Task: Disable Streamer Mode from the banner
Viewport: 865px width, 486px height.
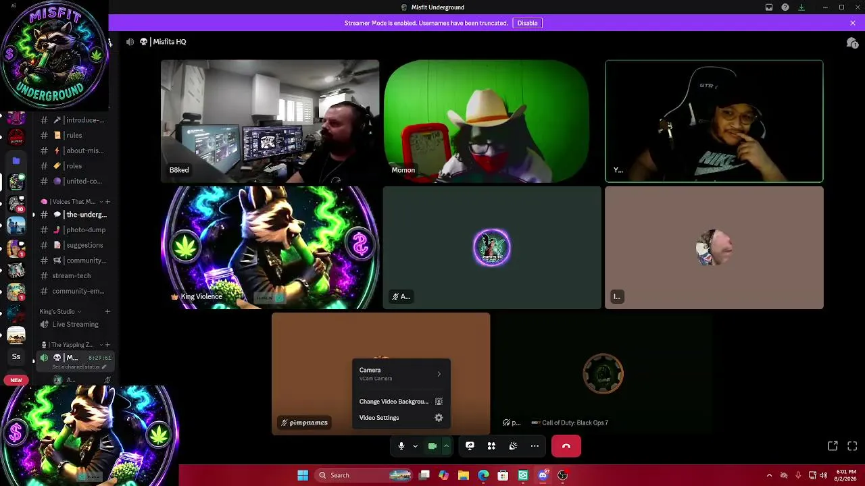Action: tap(527, 23)
